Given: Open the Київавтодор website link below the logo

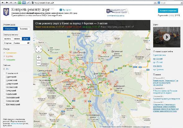Looking at the screenshot, I should click(x=116, y=16).
